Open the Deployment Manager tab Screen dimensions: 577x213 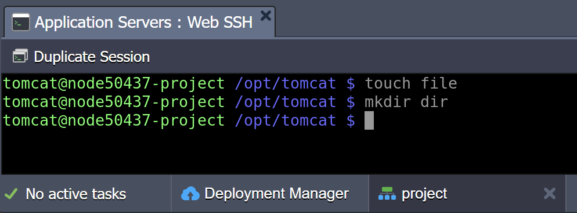point(270,193)
